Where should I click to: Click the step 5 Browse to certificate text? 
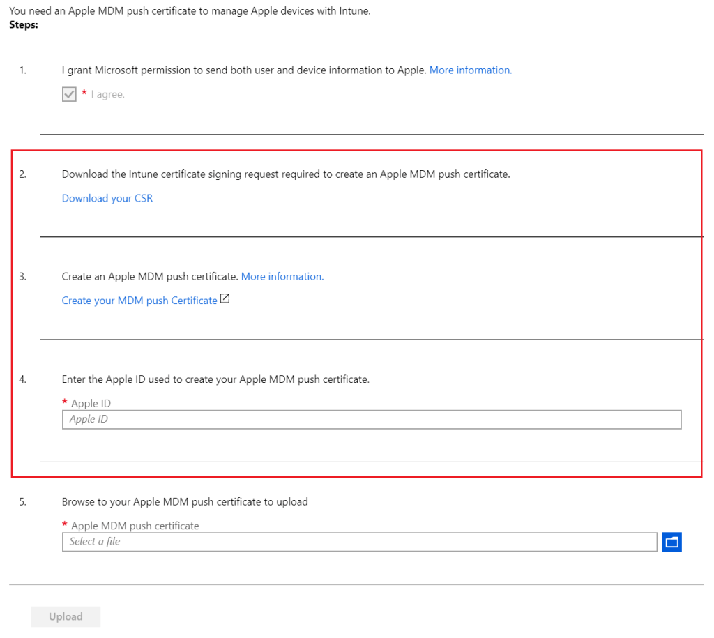tap(185, 502)
